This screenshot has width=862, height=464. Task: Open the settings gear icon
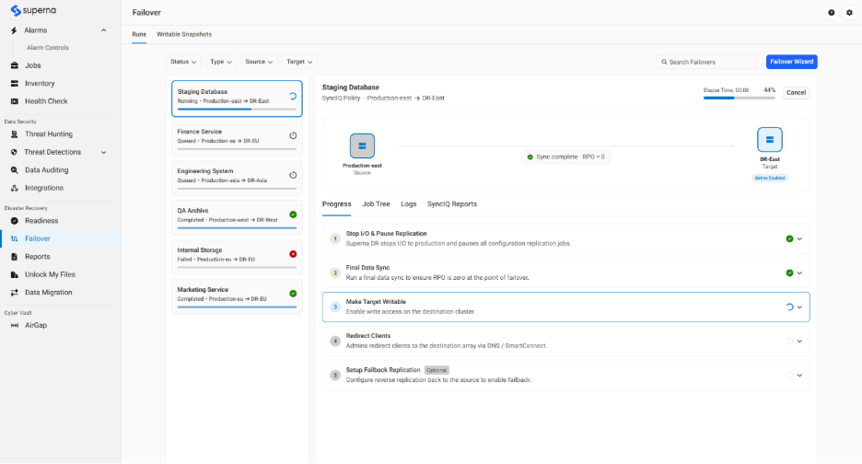849,13
